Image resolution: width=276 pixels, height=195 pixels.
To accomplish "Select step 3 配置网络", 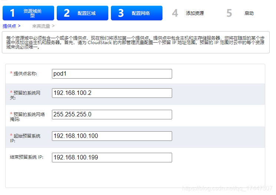I will coord(137,13).
